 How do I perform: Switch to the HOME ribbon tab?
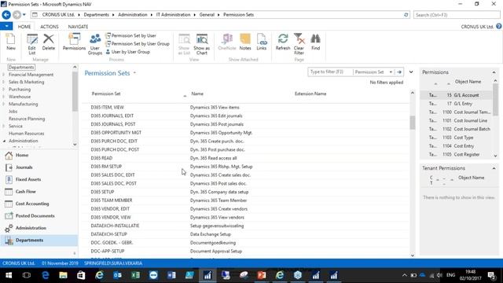(x=24, y=27)
